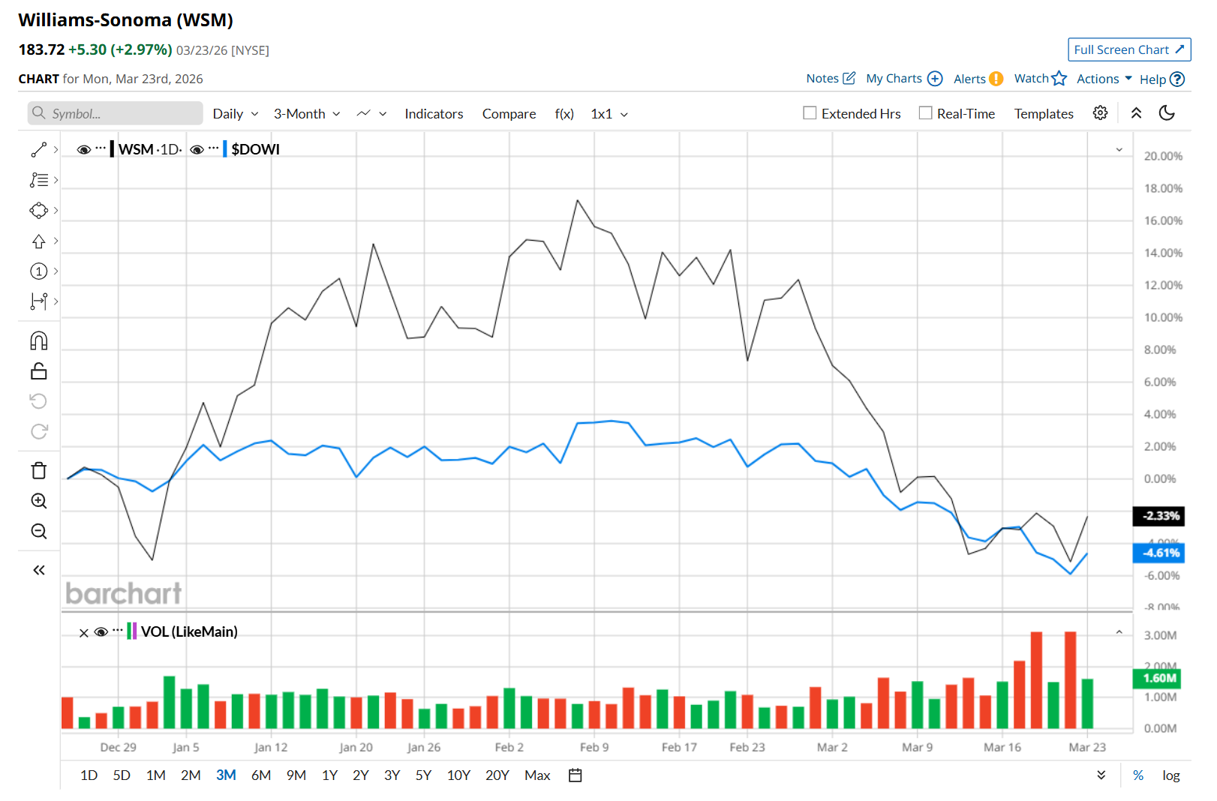Select the 5Y time range
1217x801 pixels.
[423, 775]
